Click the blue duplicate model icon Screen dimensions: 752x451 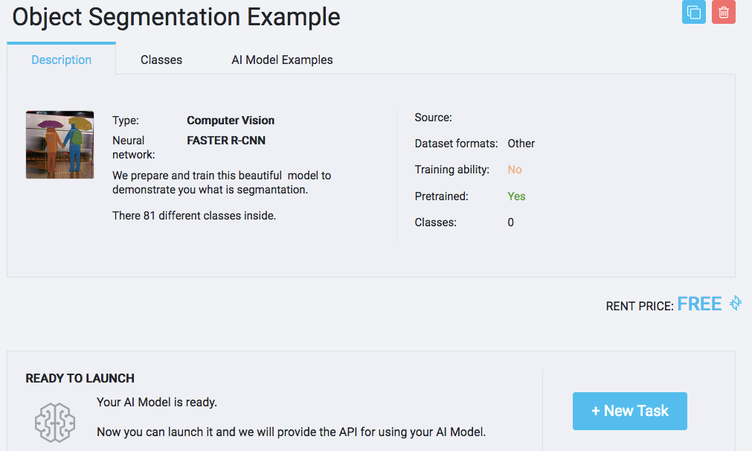click(x=693, y=13)
